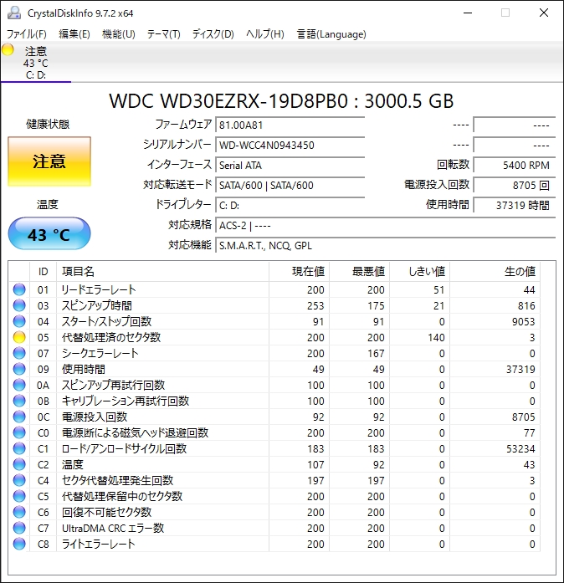
Task: Click the transfer mode field SATA/600 | SATA/600
Action: (290, 185)
